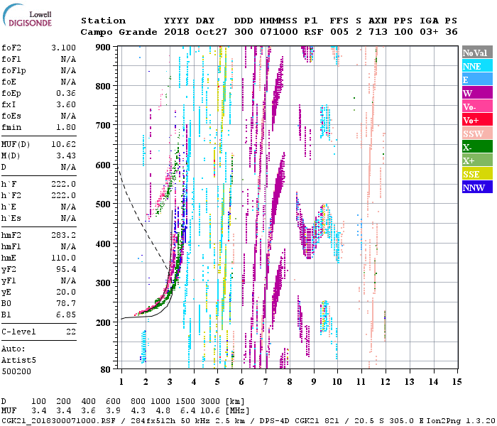Click the year 2018 in header
The height and width of the screenshot is (426, 497).
(177, 32)
